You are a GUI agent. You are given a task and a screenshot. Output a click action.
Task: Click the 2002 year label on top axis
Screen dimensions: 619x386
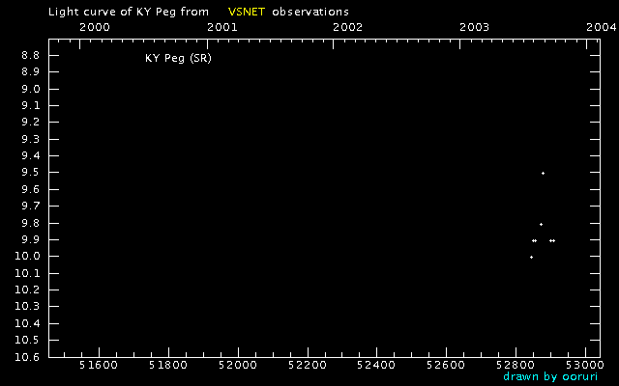[348, 27]
